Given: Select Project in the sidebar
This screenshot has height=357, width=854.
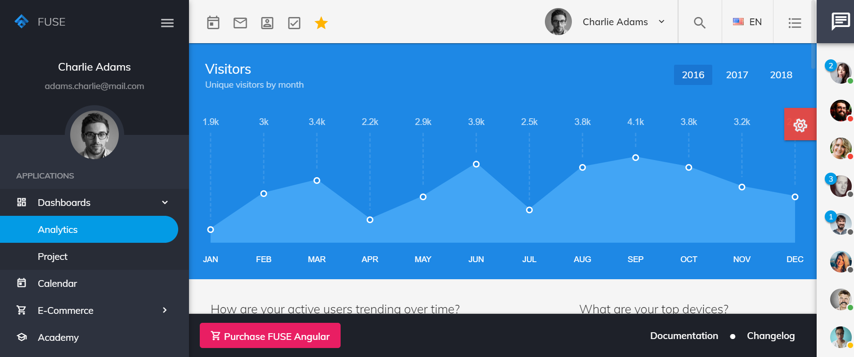Looking at the screenshot, I should tap(89, 256).
